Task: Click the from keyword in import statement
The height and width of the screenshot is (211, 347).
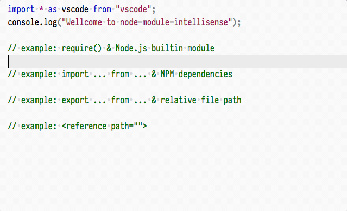Action: coord(102,10)
